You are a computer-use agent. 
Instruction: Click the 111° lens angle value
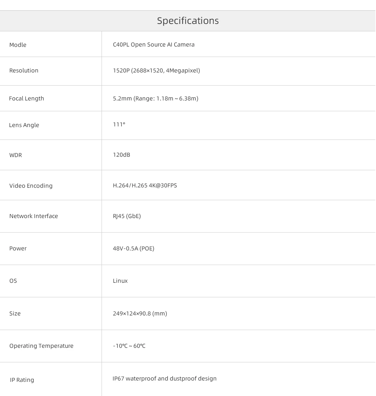pyautogui.click(x=119, y=124)
